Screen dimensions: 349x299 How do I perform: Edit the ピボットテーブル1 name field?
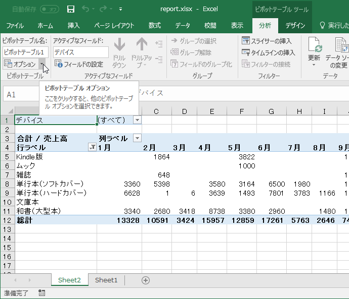point(25,52)
